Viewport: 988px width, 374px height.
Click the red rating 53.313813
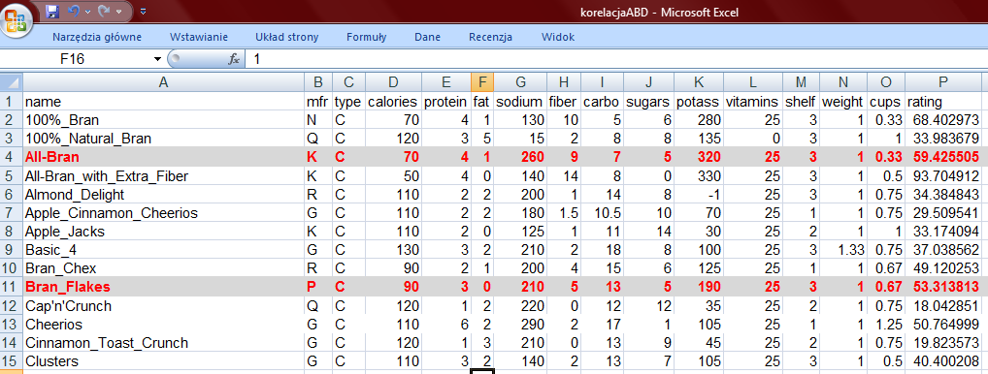tap(943, 287)
